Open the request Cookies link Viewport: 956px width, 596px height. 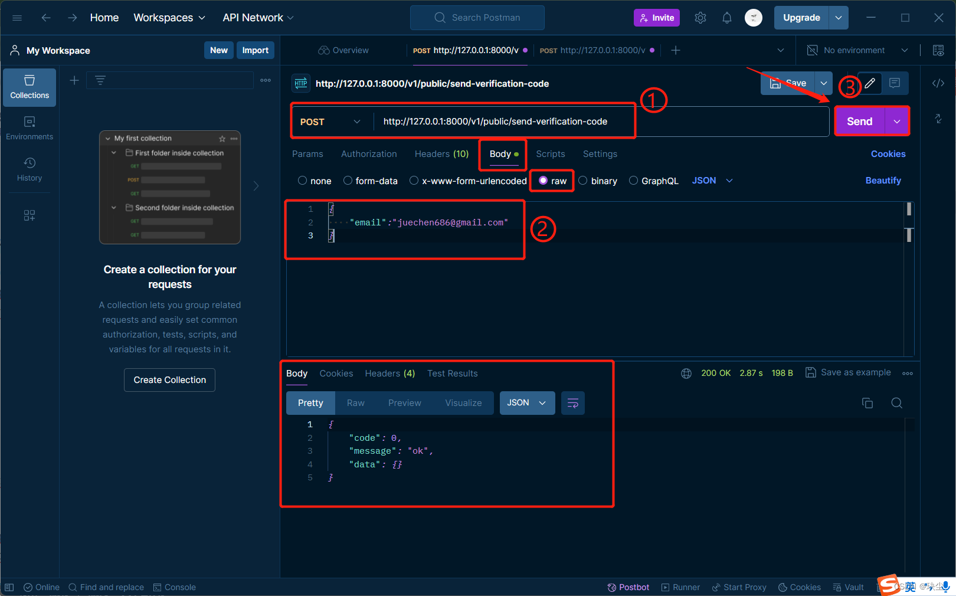tap(888, 154)
